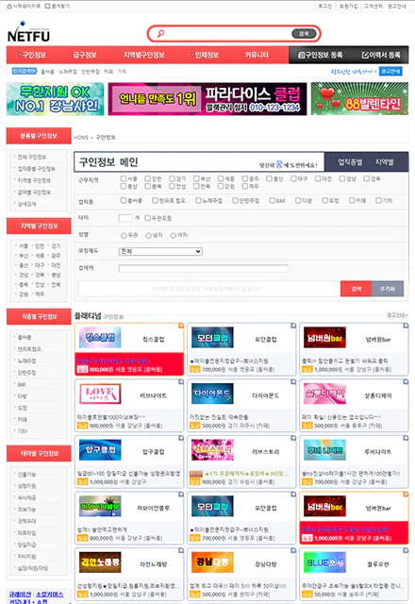Image resolution: width=415 pixels, height=604 pixels.
Task: Select the 여자 gender radio button
Action: click(x=174, y=235)
